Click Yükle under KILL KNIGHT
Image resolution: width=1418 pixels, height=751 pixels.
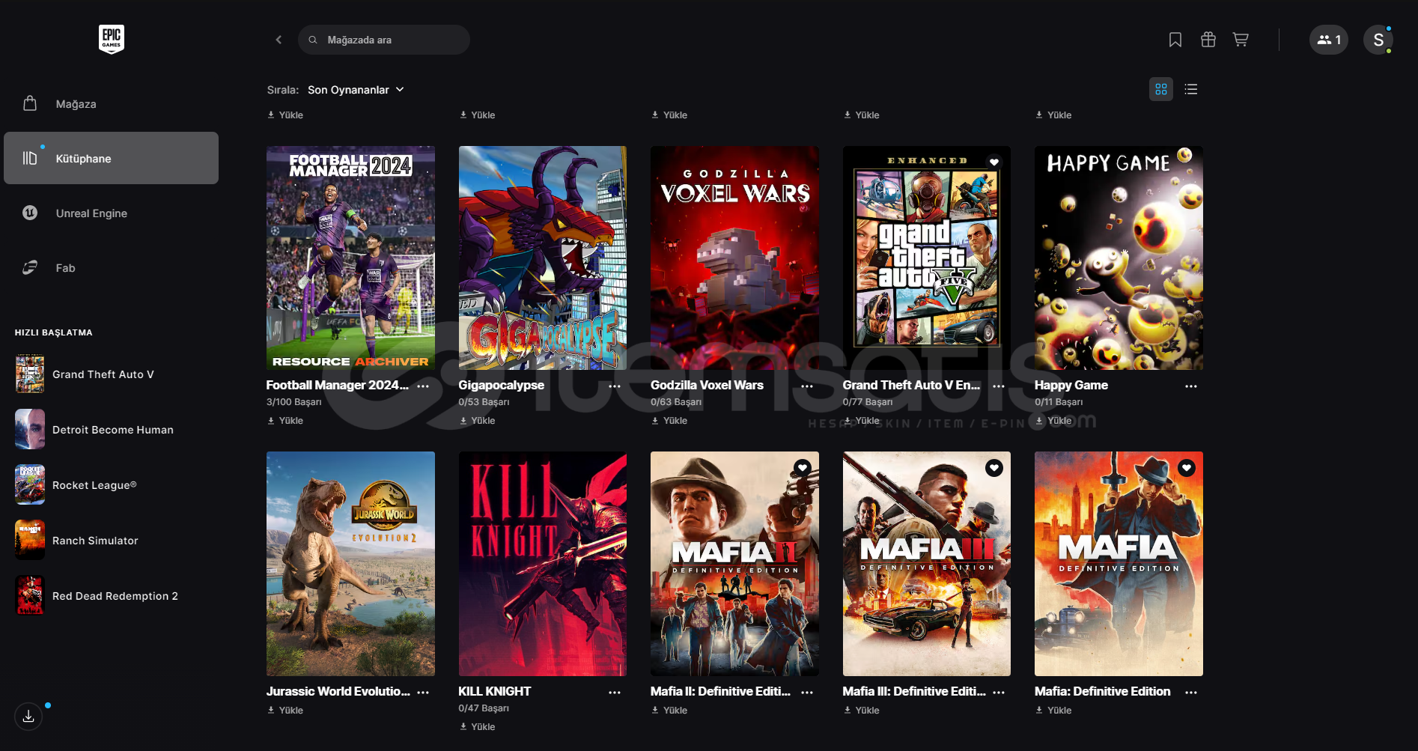(477, 727)
